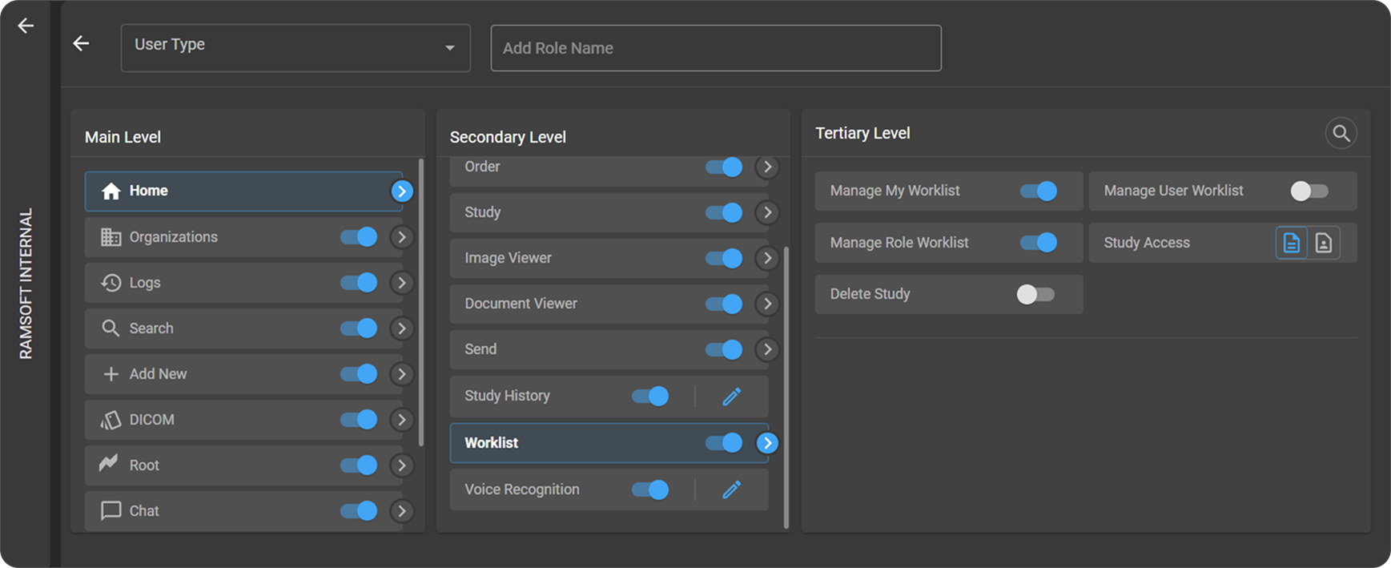Click the Study Access label
1391x568 pixels.
[x=1147, y=243]
